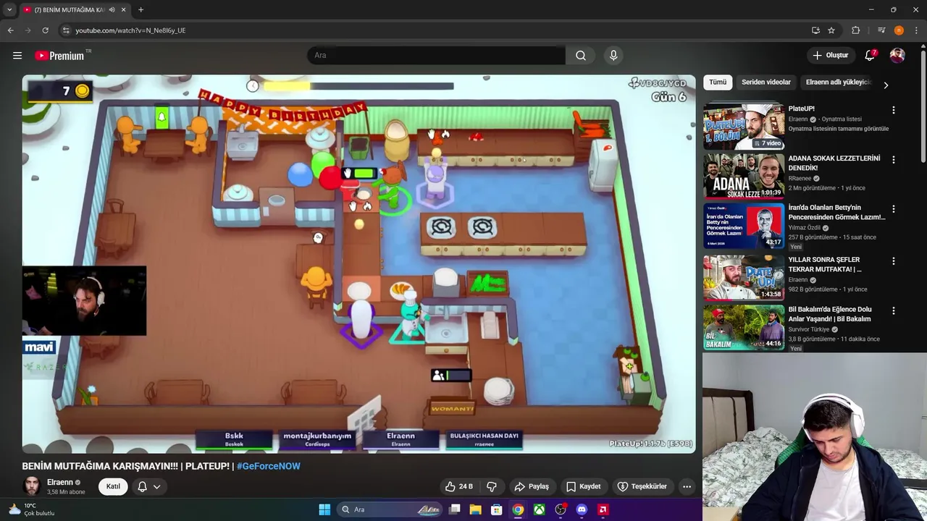Viewport: 927px width, 521px height.
Task: Open the Elraenn channel name link
Action: click(x=60, y=482)
